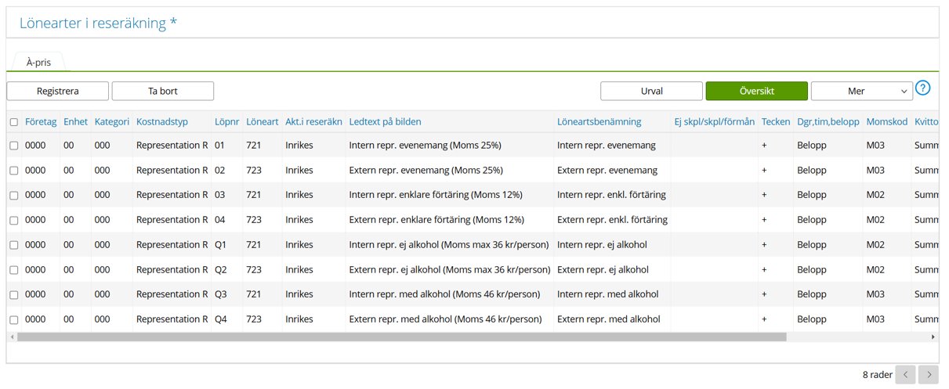Click right arrow of horizontal scrollbar
Image resolution: width=949 pixels, height=389 pixels.
(x=933, y=337)
